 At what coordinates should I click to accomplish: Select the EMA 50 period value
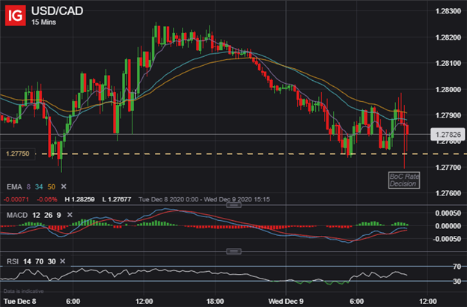51,187
